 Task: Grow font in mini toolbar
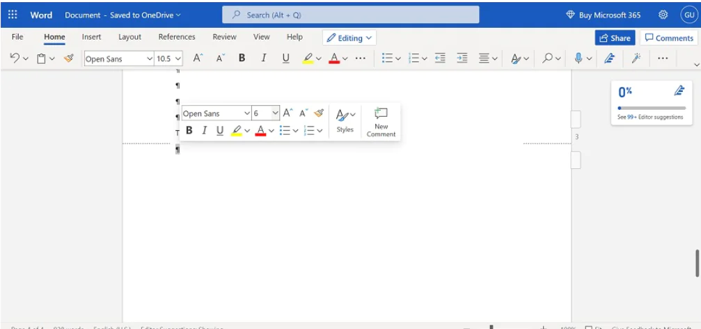tap(288, 113)
